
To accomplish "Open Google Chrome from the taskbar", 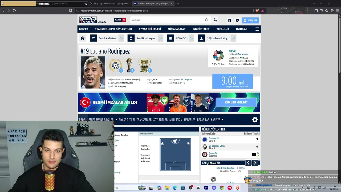I will [222, 188].
